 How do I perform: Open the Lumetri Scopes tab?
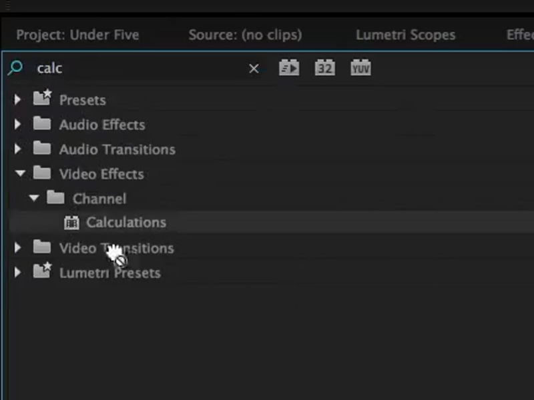tap(406, 35)
